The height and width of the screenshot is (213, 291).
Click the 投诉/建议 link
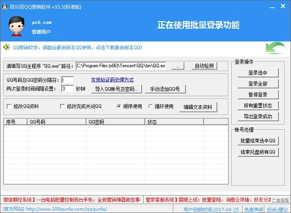click(277, 210)
